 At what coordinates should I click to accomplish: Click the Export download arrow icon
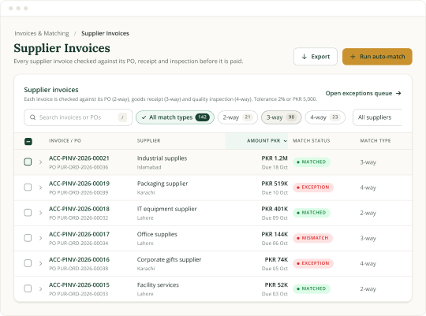tap(305, 57)
